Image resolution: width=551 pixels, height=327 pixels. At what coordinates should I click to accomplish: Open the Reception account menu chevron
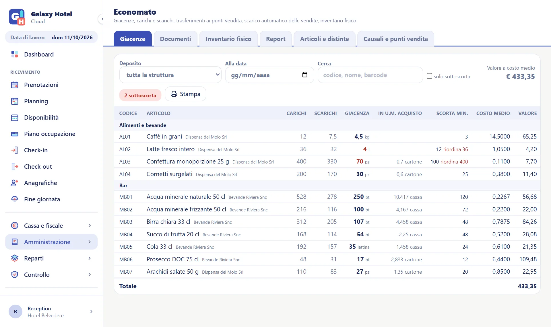click(91, 312)
